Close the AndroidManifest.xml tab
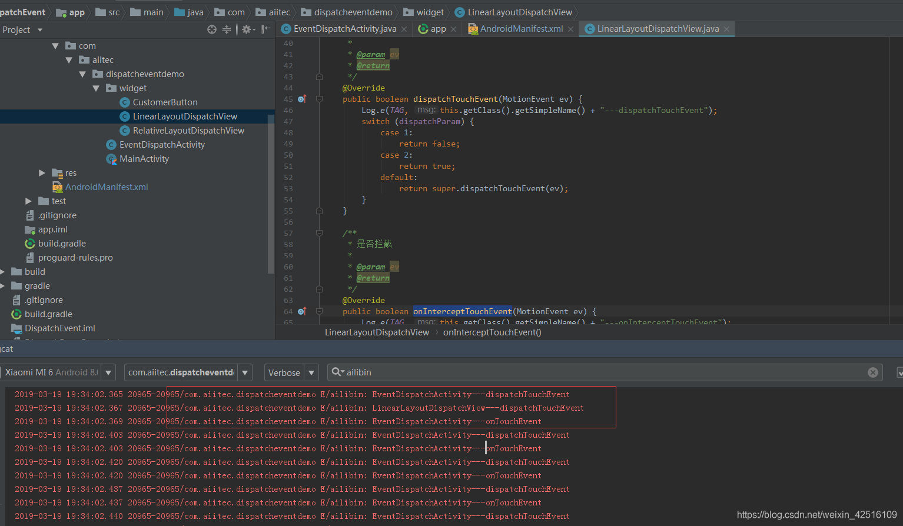Screen dimensions: 903x526 (x=570, y=29)
